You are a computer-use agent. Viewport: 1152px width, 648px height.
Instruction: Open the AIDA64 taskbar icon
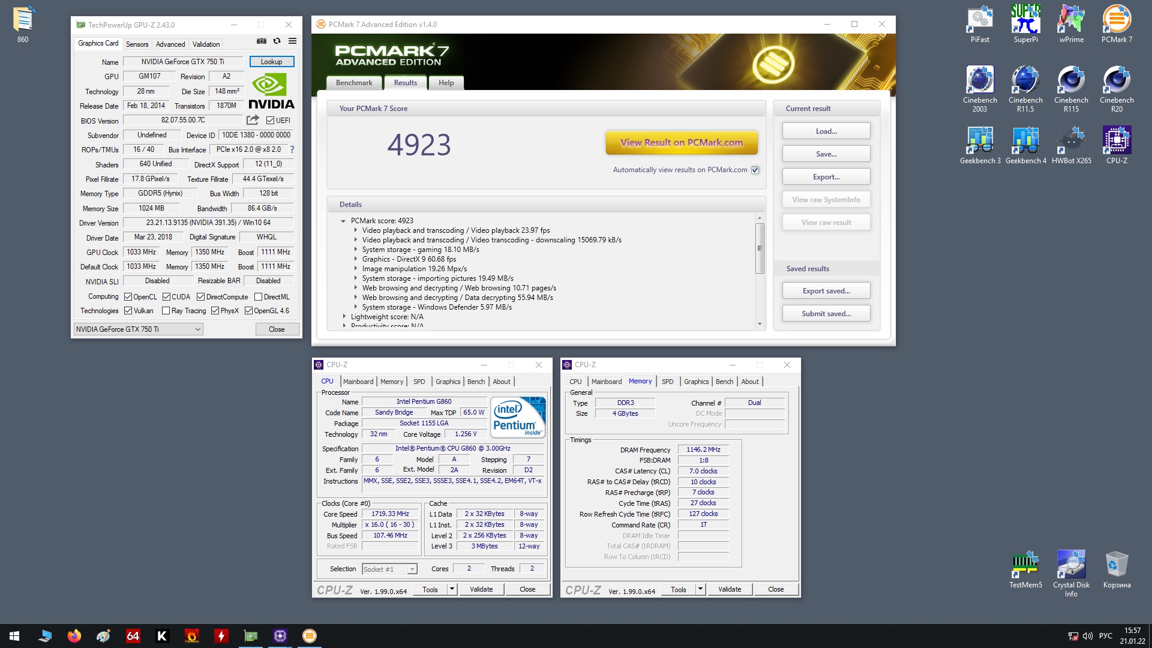(133, 636)
